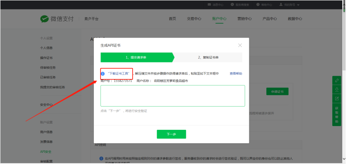The image size is (346, 164).
Task: Open the help center link
Action: pyautogui.click(x=264, y=5)
